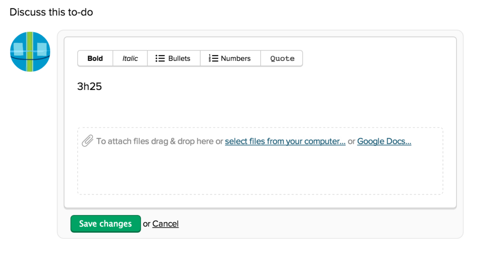Place cursor after the 3h25 text
This screenshot has width=488, height=257.
point(102,87)
